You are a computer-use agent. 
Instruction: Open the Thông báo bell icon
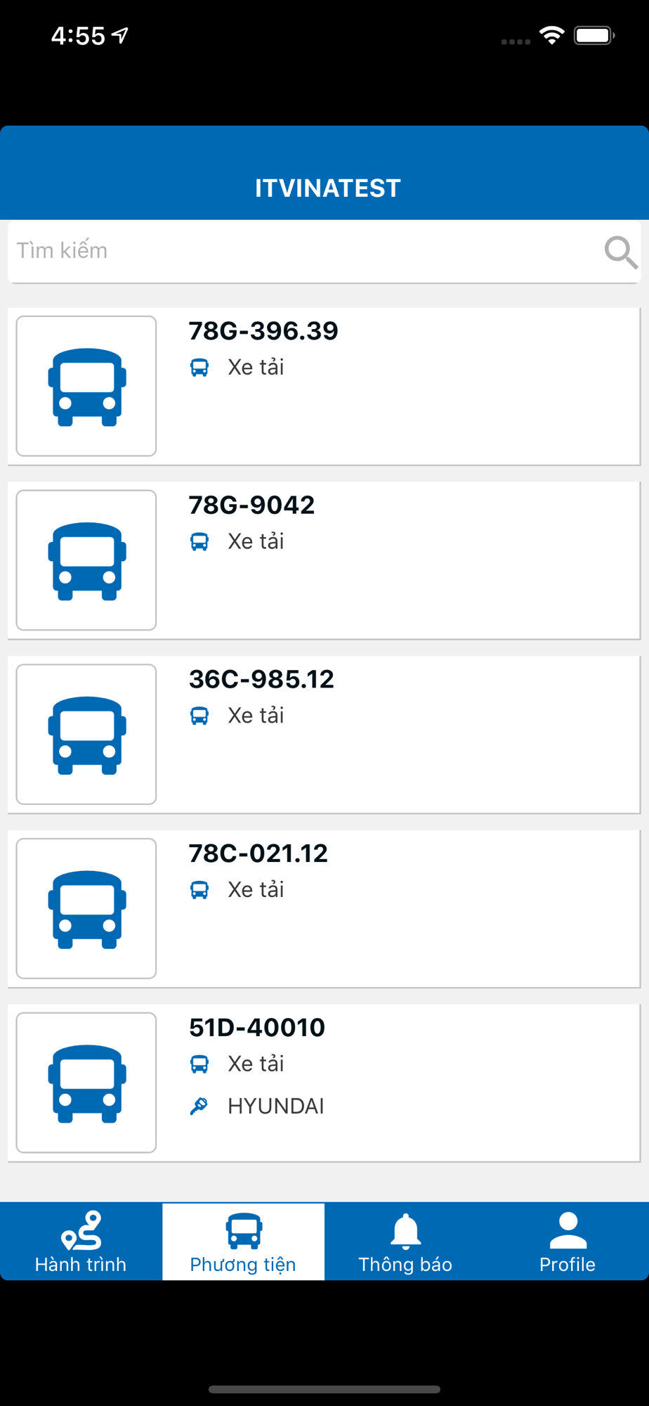pos(405,1231)
